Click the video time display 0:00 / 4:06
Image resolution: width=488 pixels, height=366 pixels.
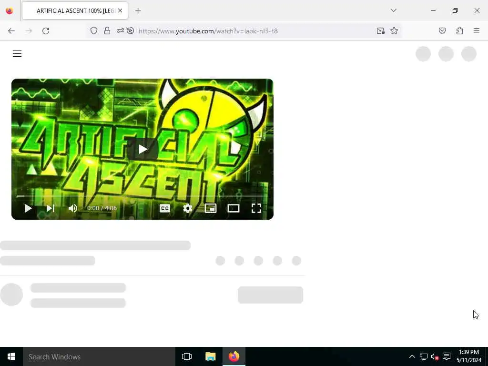[102, 208]
